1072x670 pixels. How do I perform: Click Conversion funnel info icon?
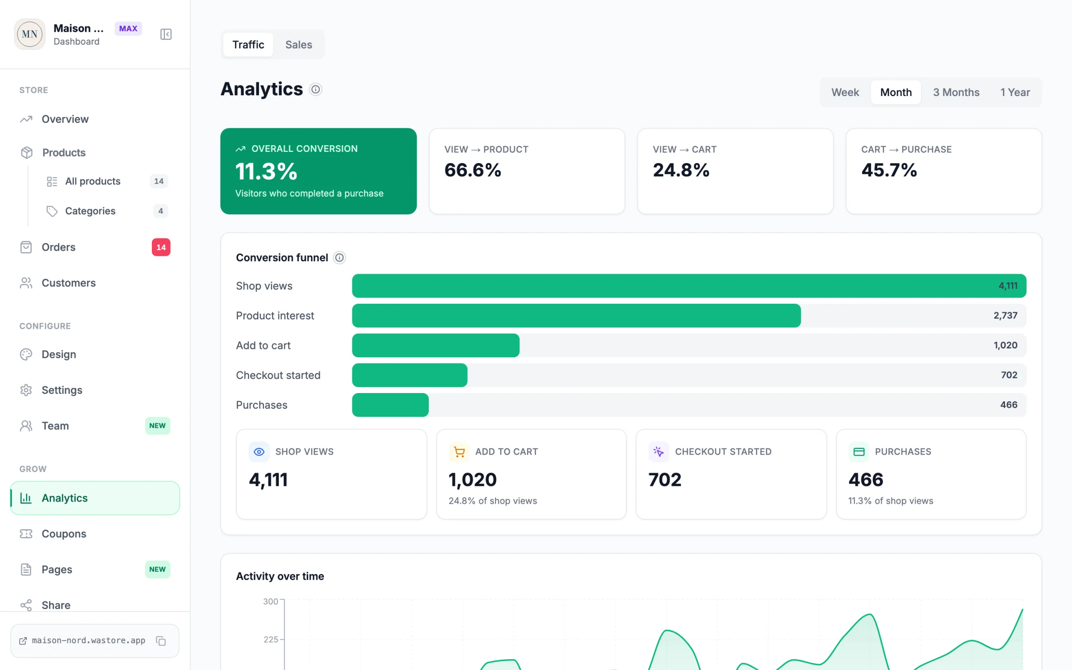click(339, 258)
